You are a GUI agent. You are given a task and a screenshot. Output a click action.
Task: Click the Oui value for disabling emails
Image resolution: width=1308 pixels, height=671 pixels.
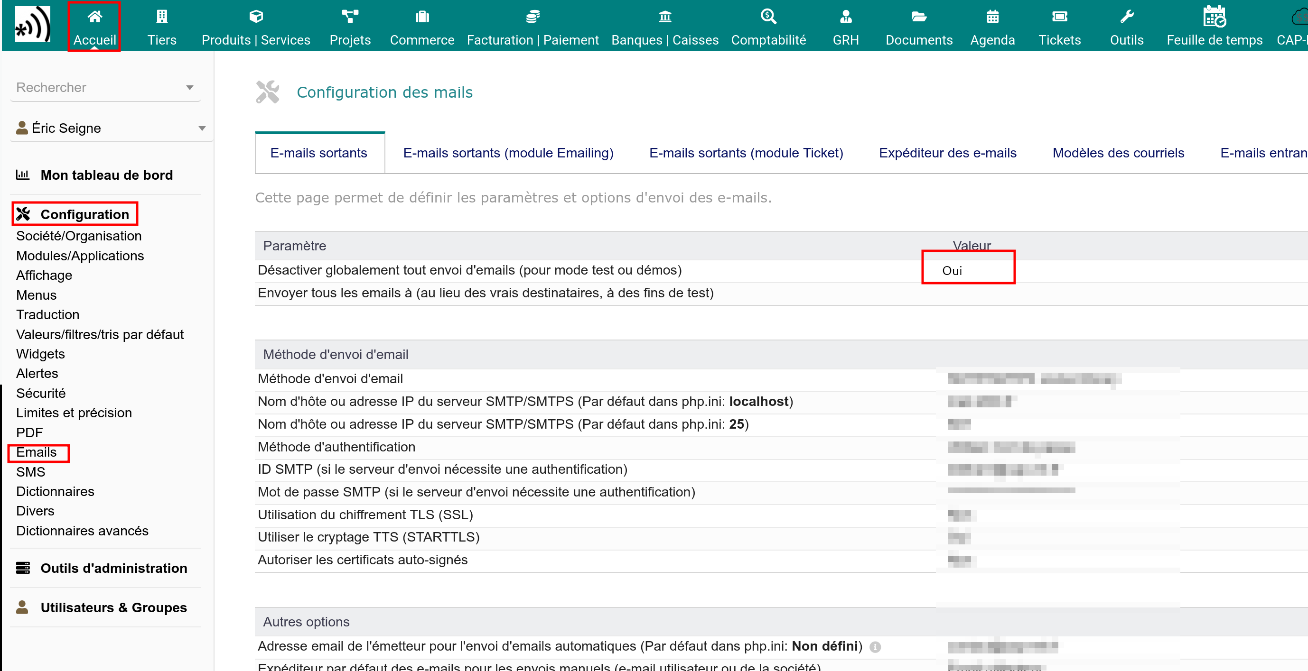coord(952,271)
